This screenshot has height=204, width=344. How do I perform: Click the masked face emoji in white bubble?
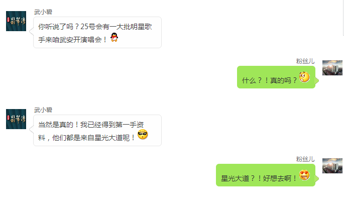(143, 134)
